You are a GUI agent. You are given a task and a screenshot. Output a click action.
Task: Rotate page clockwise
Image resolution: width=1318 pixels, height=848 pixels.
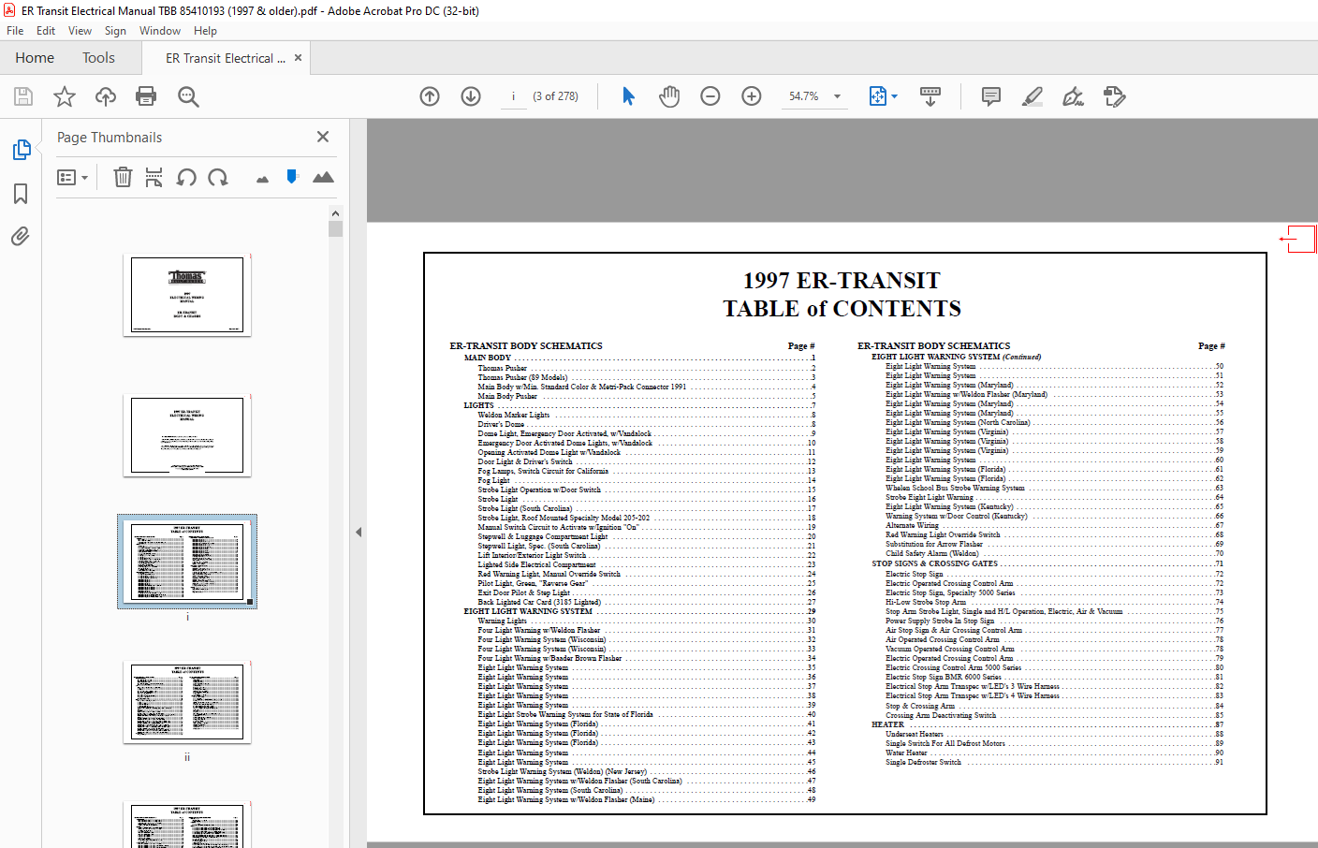pos(218,177)
